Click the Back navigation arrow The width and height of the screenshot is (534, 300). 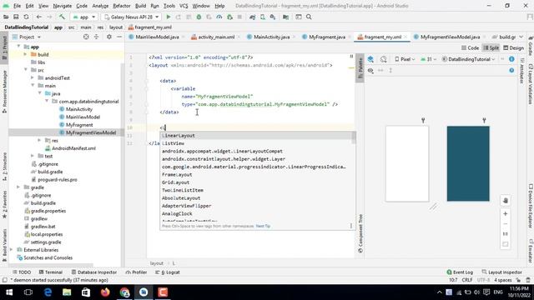(39, 17)
